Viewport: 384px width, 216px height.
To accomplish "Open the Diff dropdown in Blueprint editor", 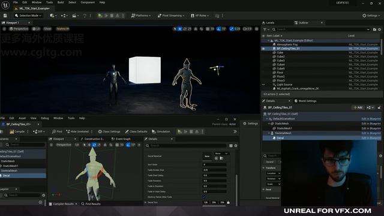I will 39,132.
